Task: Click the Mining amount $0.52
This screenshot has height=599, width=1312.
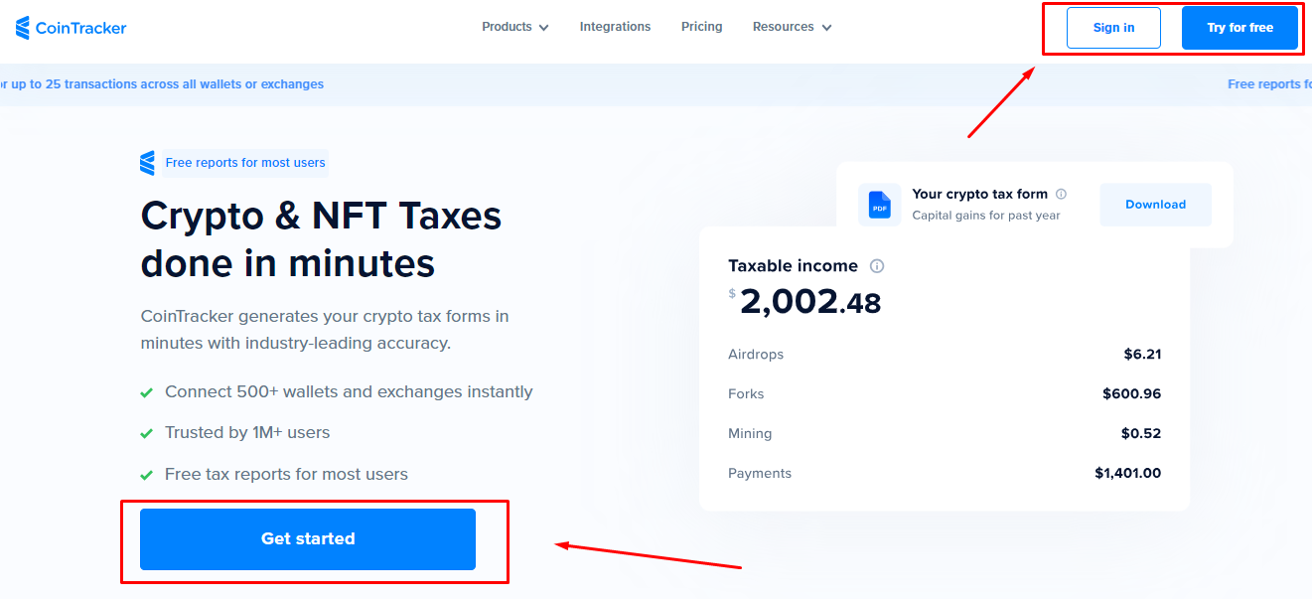Action: click(1141, 434)
